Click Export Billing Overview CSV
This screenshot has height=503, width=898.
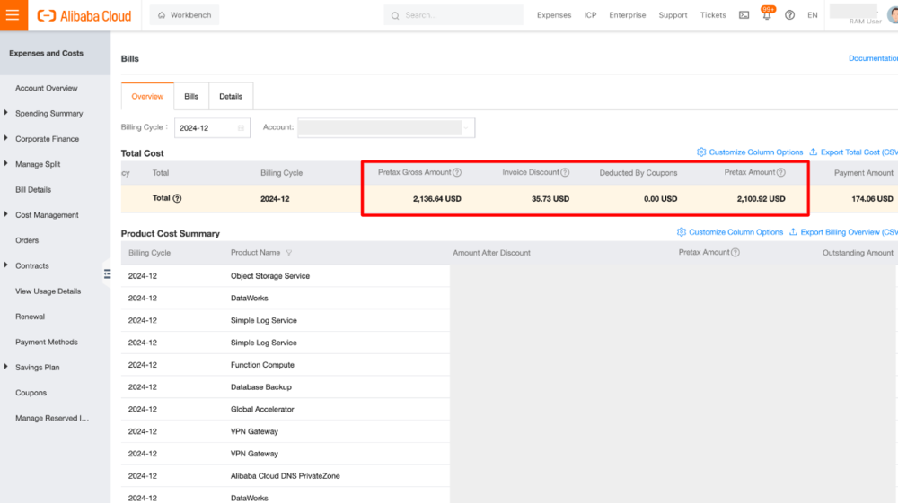point(849,232)
